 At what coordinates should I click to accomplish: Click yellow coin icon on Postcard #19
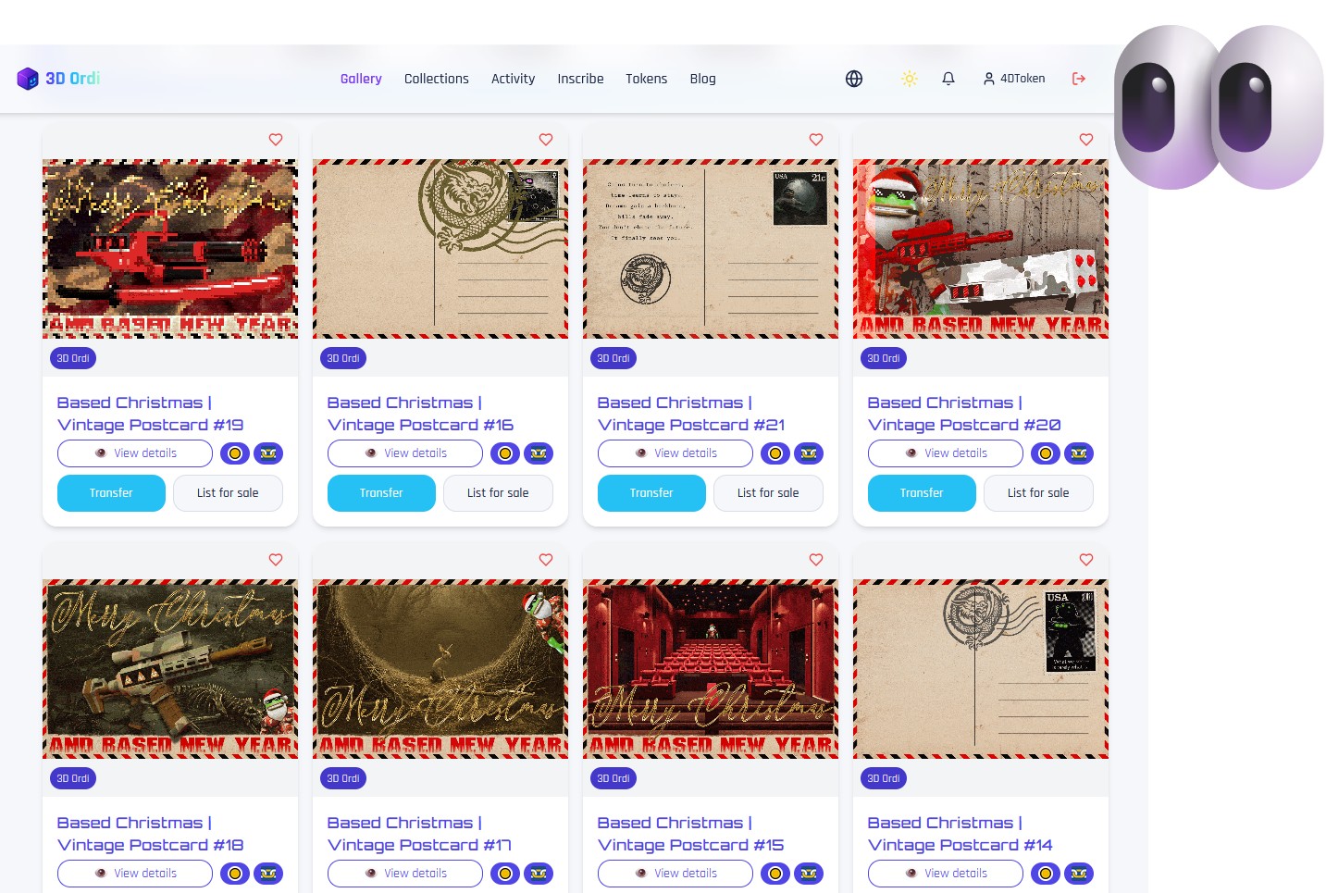click(235, 453)
